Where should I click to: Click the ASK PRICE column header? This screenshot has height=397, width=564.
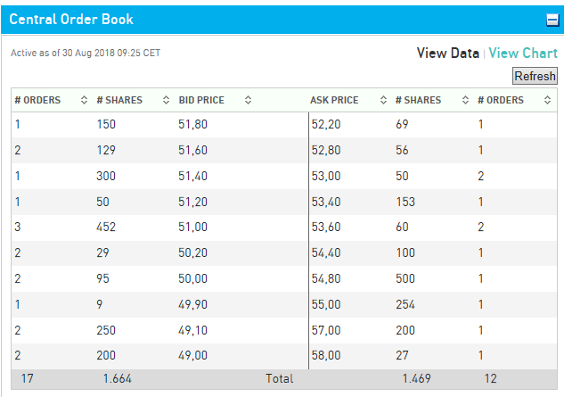tap(334, 100)
